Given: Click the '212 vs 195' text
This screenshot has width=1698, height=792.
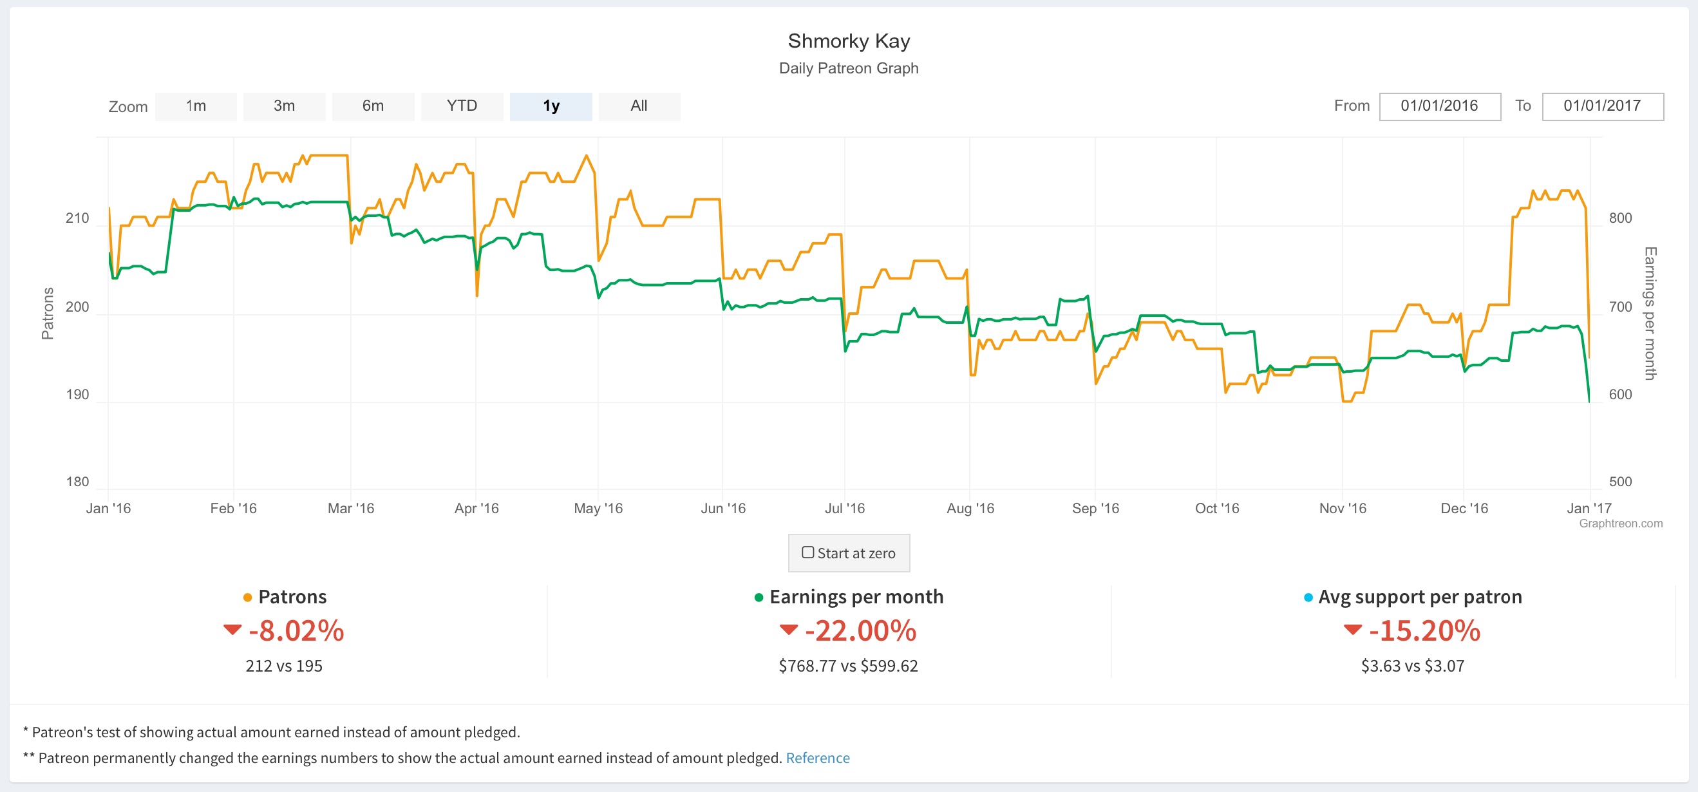Looking at the screenshot, I should point(284,666).
